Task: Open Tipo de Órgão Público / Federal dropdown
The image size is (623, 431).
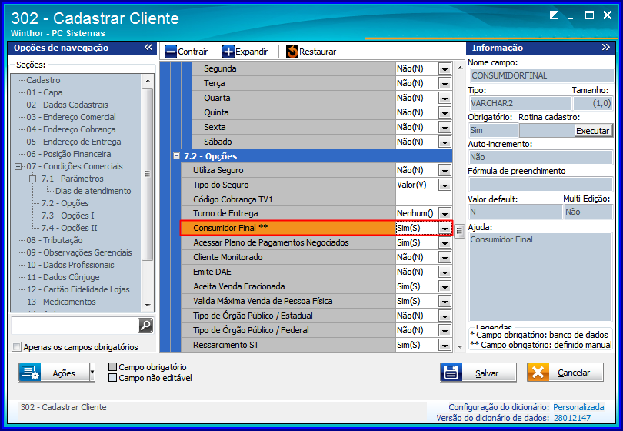Action: (x=445, y=330)
